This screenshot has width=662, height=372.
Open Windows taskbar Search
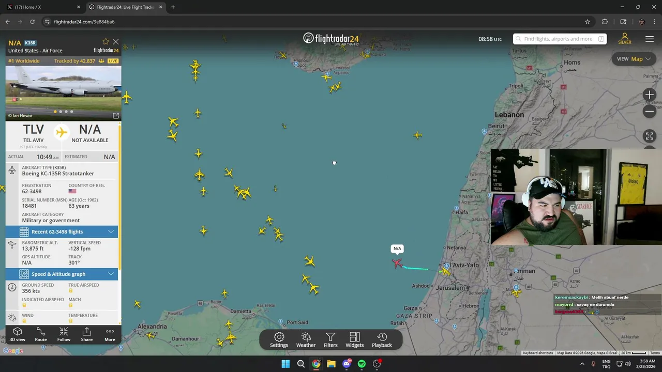300,364
